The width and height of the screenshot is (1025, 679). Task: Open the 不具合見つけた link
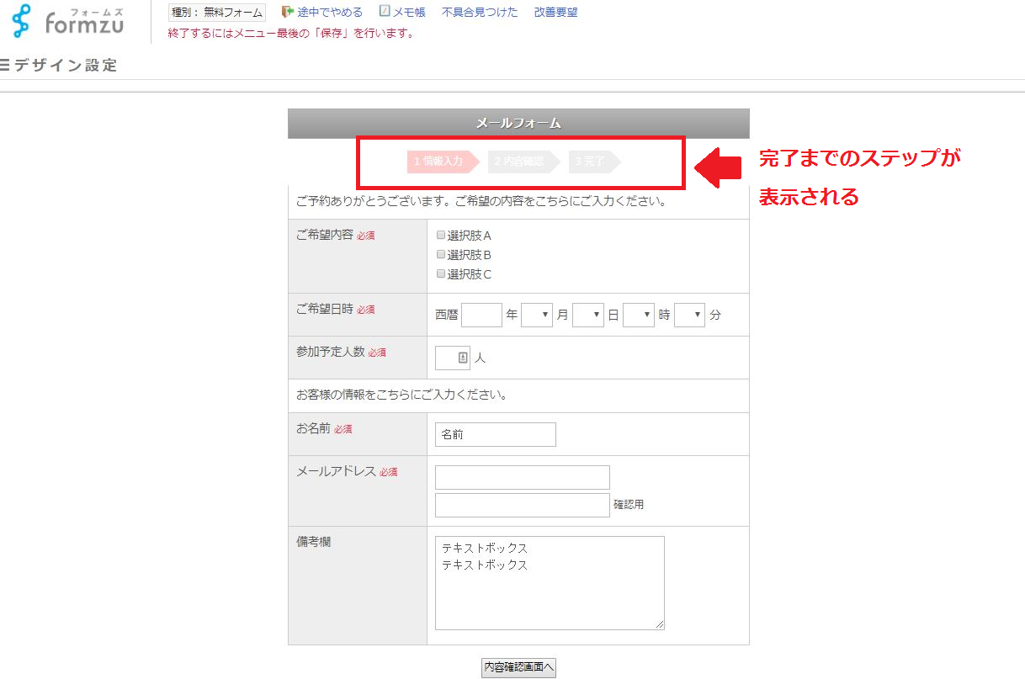480,12
